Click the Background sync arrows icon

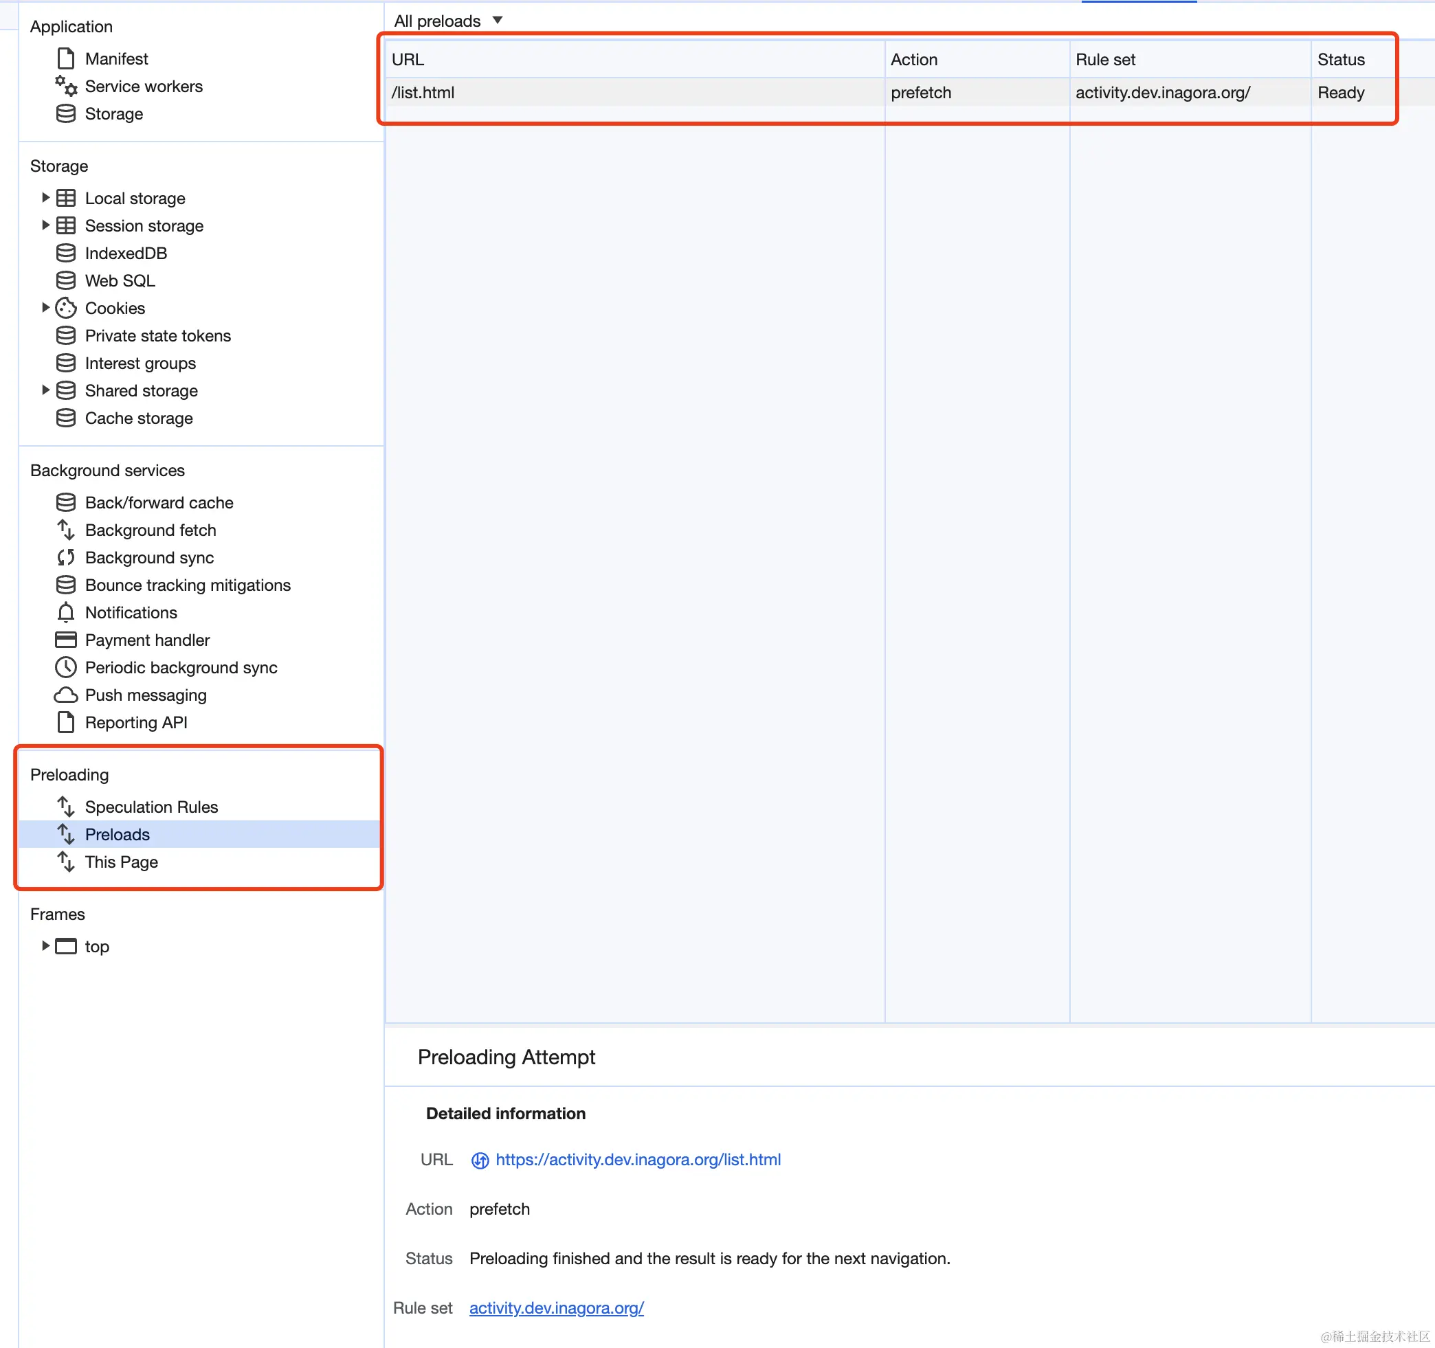click(x=66, y=558)
